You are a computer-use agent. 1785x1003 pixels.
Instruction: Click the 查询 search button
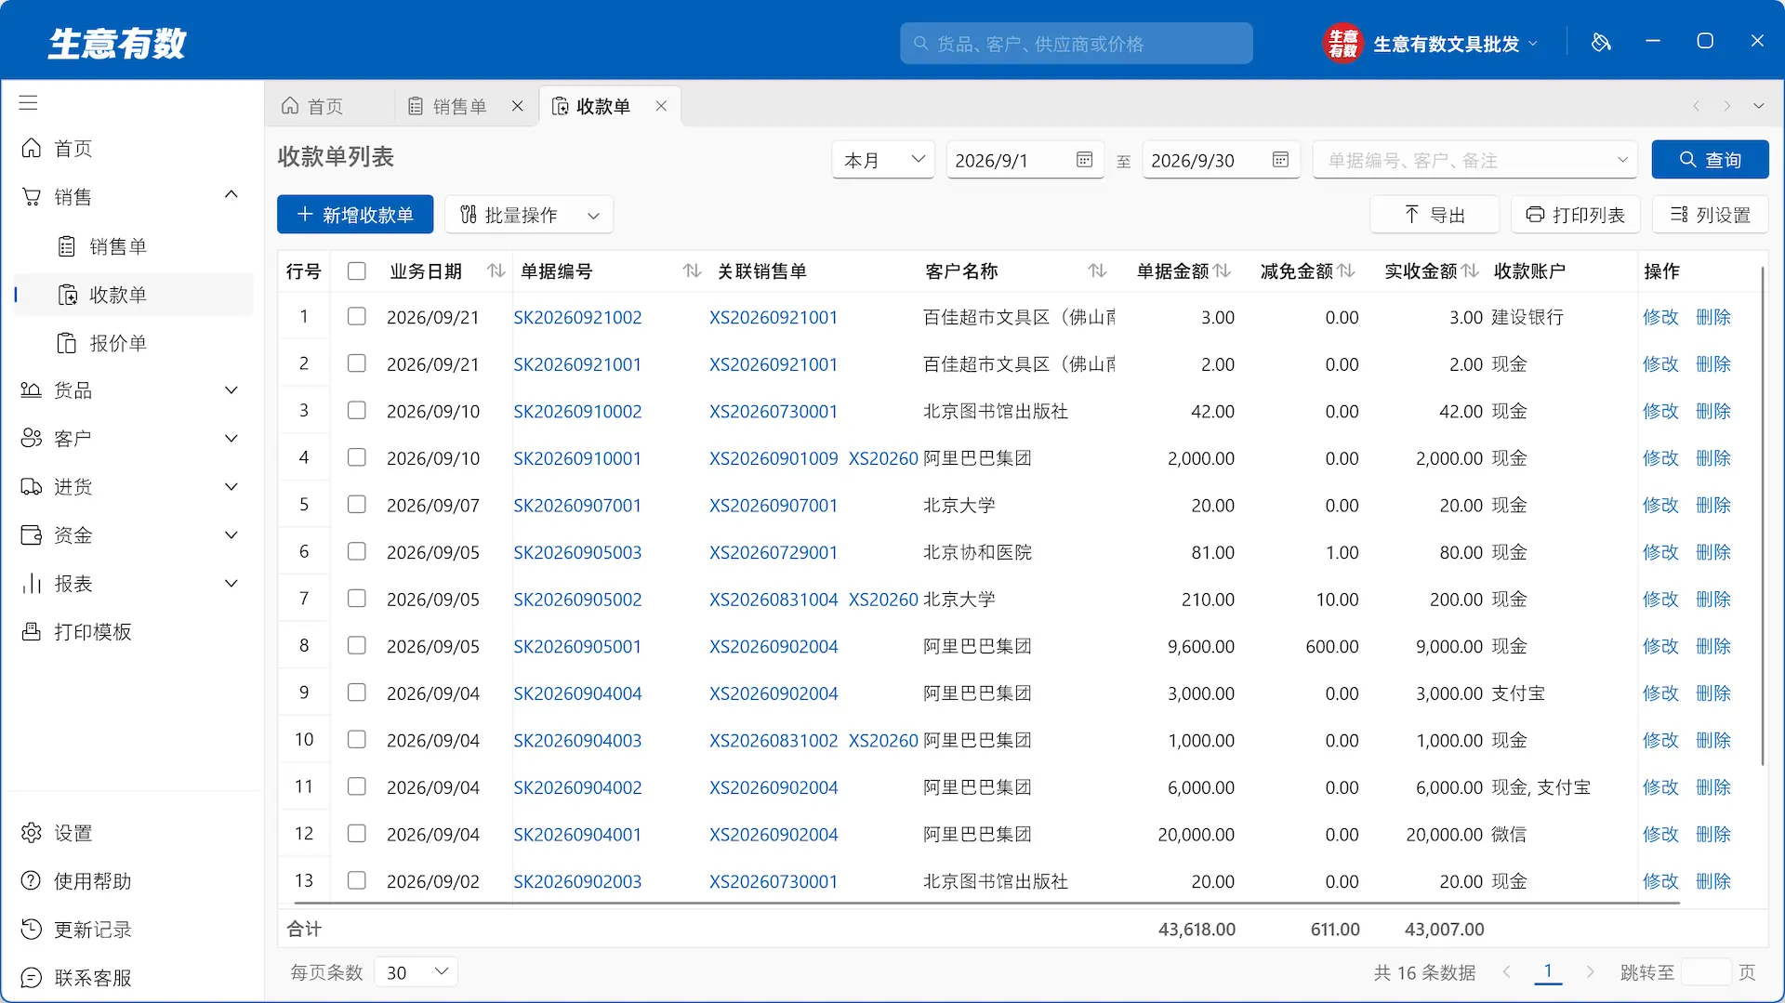point(1710,160)
